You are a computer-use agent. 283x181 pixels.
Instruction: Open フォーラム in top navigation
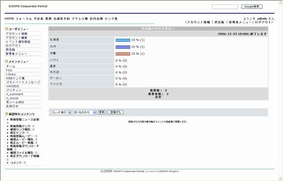point(24,19)
